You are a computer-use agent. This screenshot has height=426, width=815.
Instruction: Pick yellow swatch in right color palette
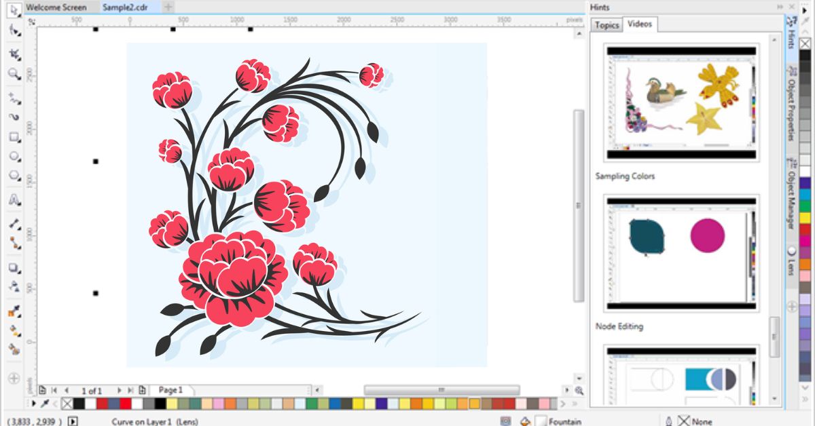point(805,217)
